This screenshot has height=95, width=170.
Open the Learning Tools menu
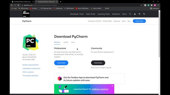click(x=104, y=14)
